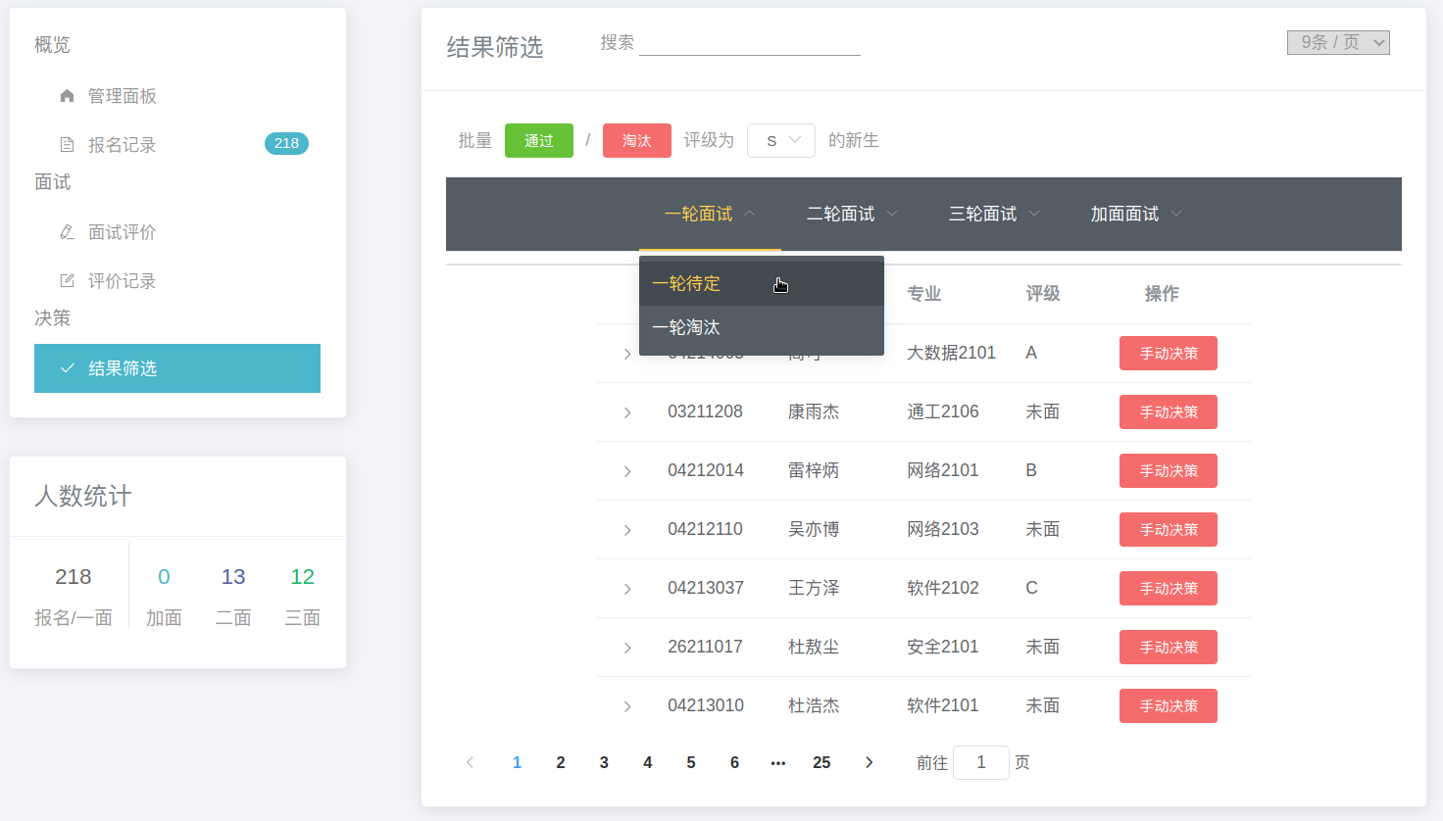This screenshot has height=821, width=1443.
Task: Select 一轮待定 from the dropdown menu
Action: click(x=762, y=284)
